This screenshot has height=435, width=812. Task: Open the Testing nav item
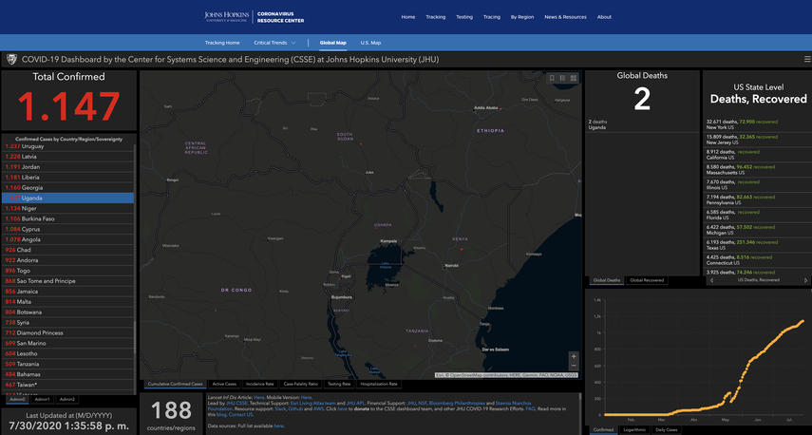464,17
